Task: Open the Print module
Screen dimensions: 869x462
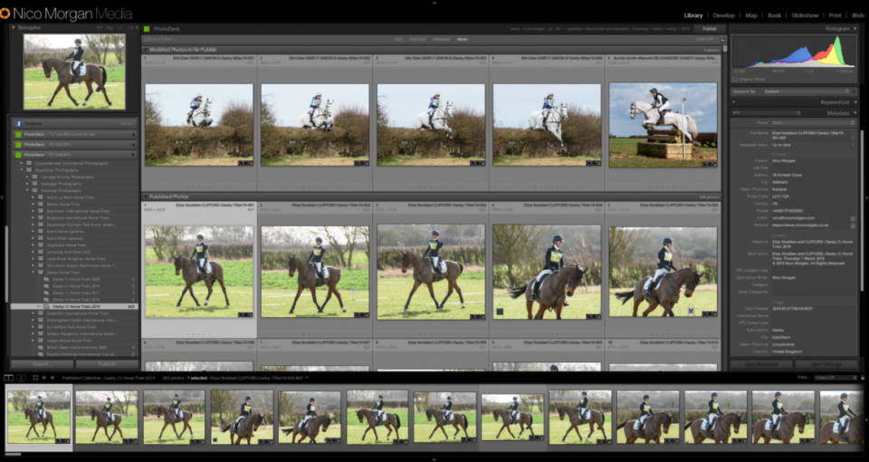Action: coord(835,15)
